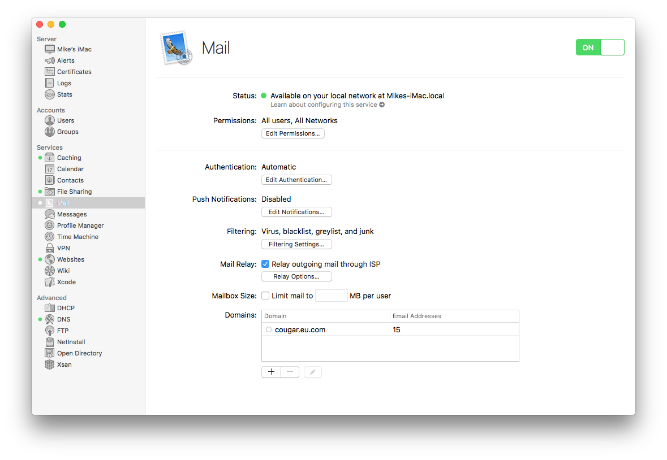The height and width of the screenshot is (460, 667).
Task: Uncheck Relay outgoing mail through ISP
Action: [x=265, y=264]
